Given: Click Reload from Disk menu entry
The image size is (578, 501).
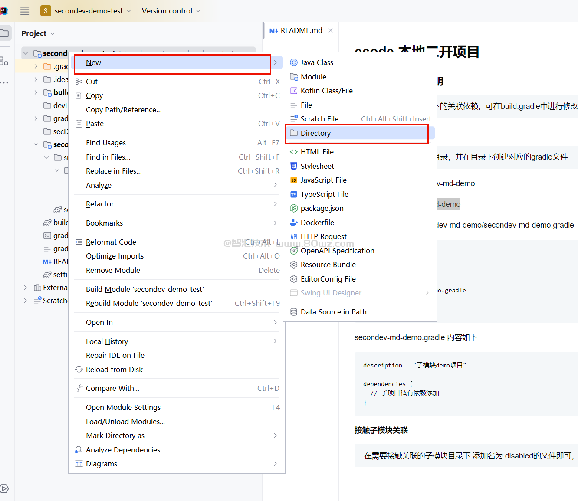Looking at the screenshot, I should click(x=114, y=370).
